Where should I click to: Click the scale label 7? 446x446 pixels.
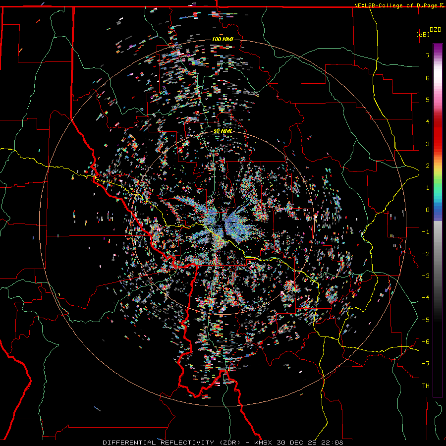pyautogui.click(x=428, y=56)
